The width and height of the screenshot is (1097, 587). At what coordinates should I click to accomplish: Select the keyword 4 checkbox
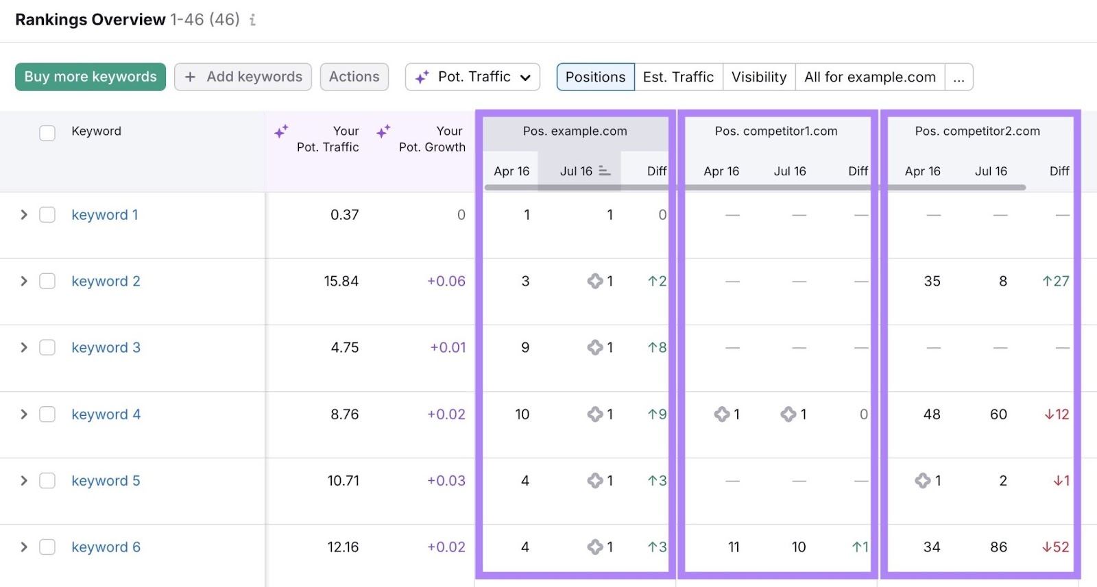click(x=47, y=414)
